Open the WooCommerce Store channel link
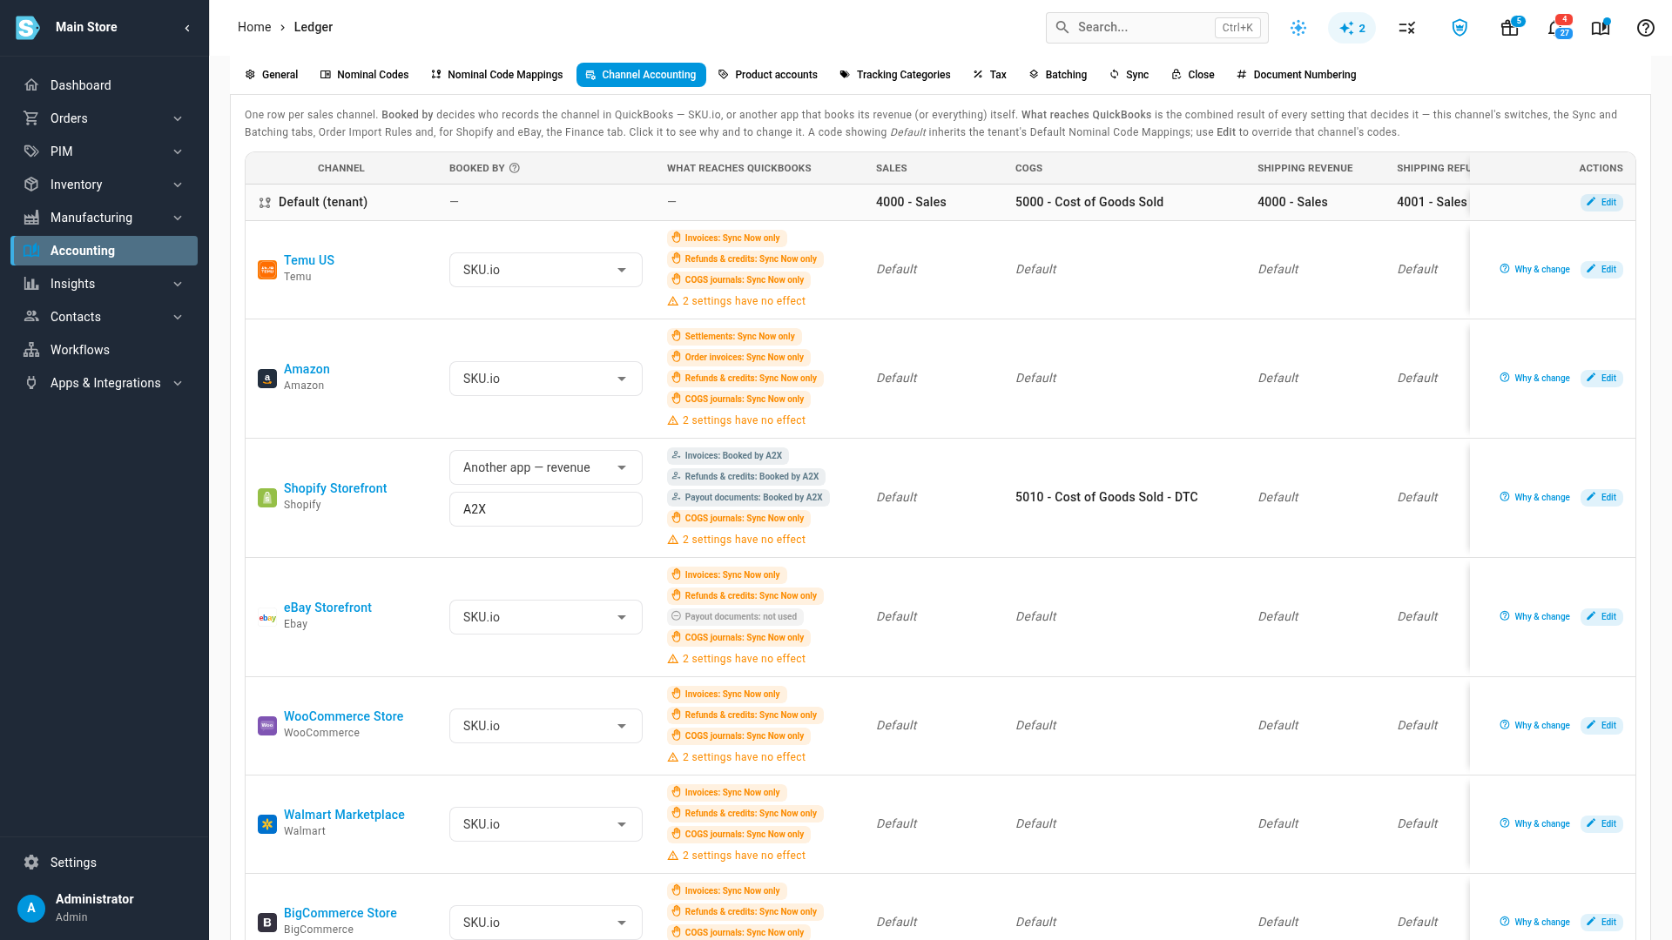The width and height of the screenshot is (1672, 940). pyautogui.click(x=343, y=716)
